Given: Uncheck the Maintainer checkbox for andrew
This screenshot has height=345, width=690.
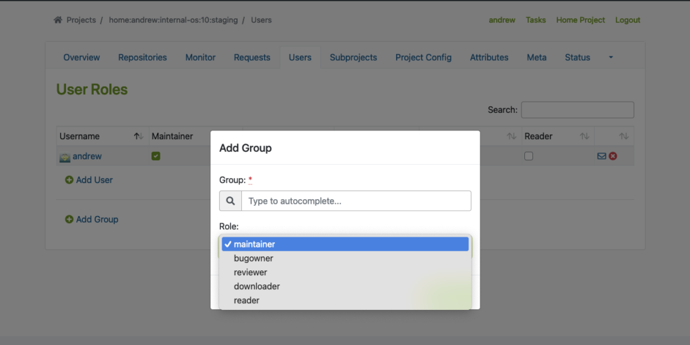Looking at the screenshot, I should (156, 156).
